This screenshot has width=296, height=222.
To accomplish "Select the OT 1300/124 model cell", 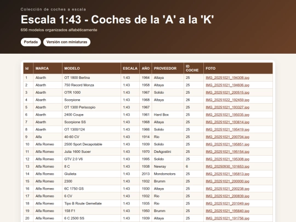I will (92, 129).
